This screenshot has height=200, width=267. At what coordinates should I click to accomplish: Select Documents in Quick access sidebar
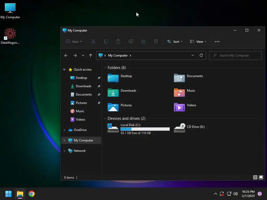[84, 94]
